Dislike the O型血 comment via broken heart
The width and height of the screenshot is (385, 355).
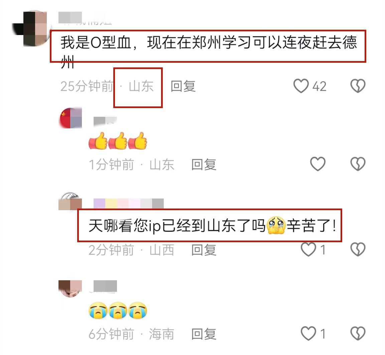358,86
